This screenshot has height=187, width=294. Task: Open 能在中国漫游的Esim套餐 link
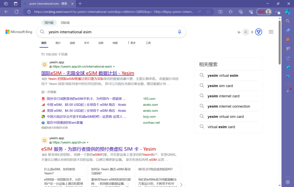pyautogui.click(x=65, y=123)
